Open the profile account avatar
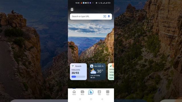This screenshot has height=102, width=182. pyautogui.click(x=72, y=9)
